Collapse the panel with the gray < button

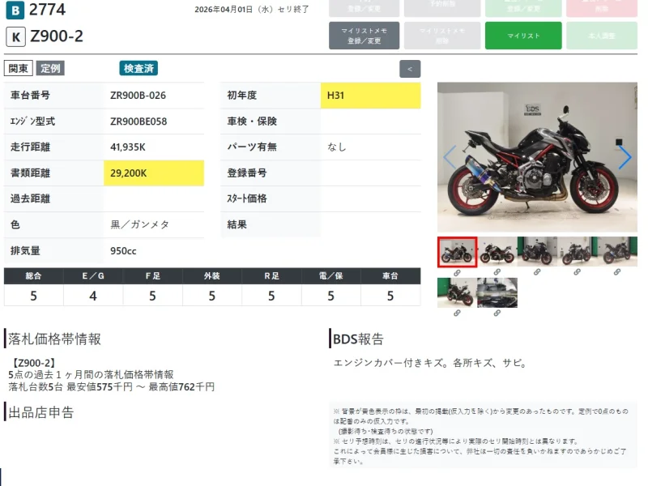click(410, 69)
